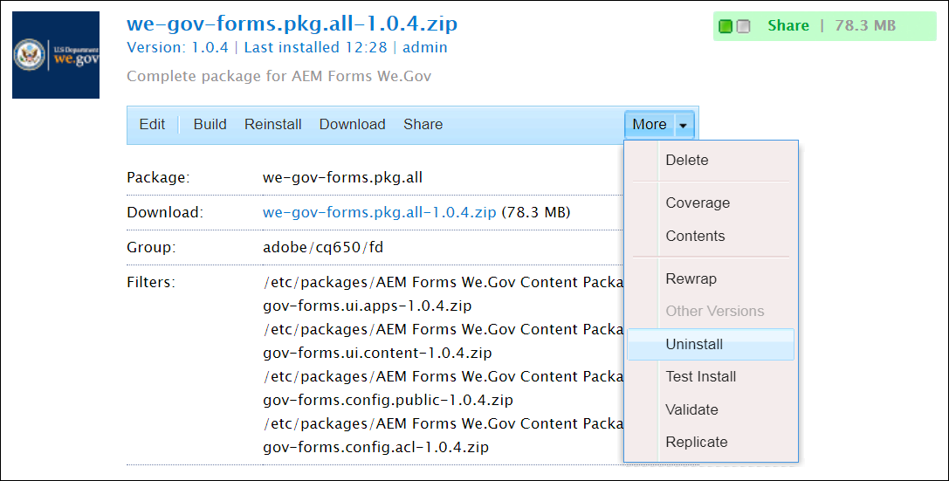The image size is (949, 481).
Task: Click Reinstall in the package toolbar
Action: 273,125
